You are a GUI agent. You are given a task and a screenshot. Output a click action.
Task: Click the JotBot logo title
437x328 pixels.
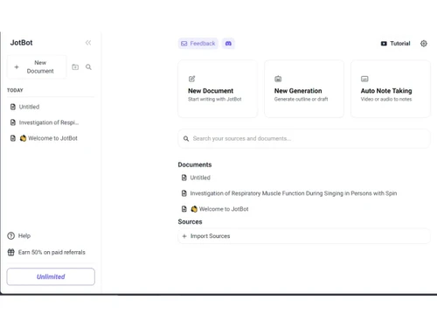tap(21, 43)
